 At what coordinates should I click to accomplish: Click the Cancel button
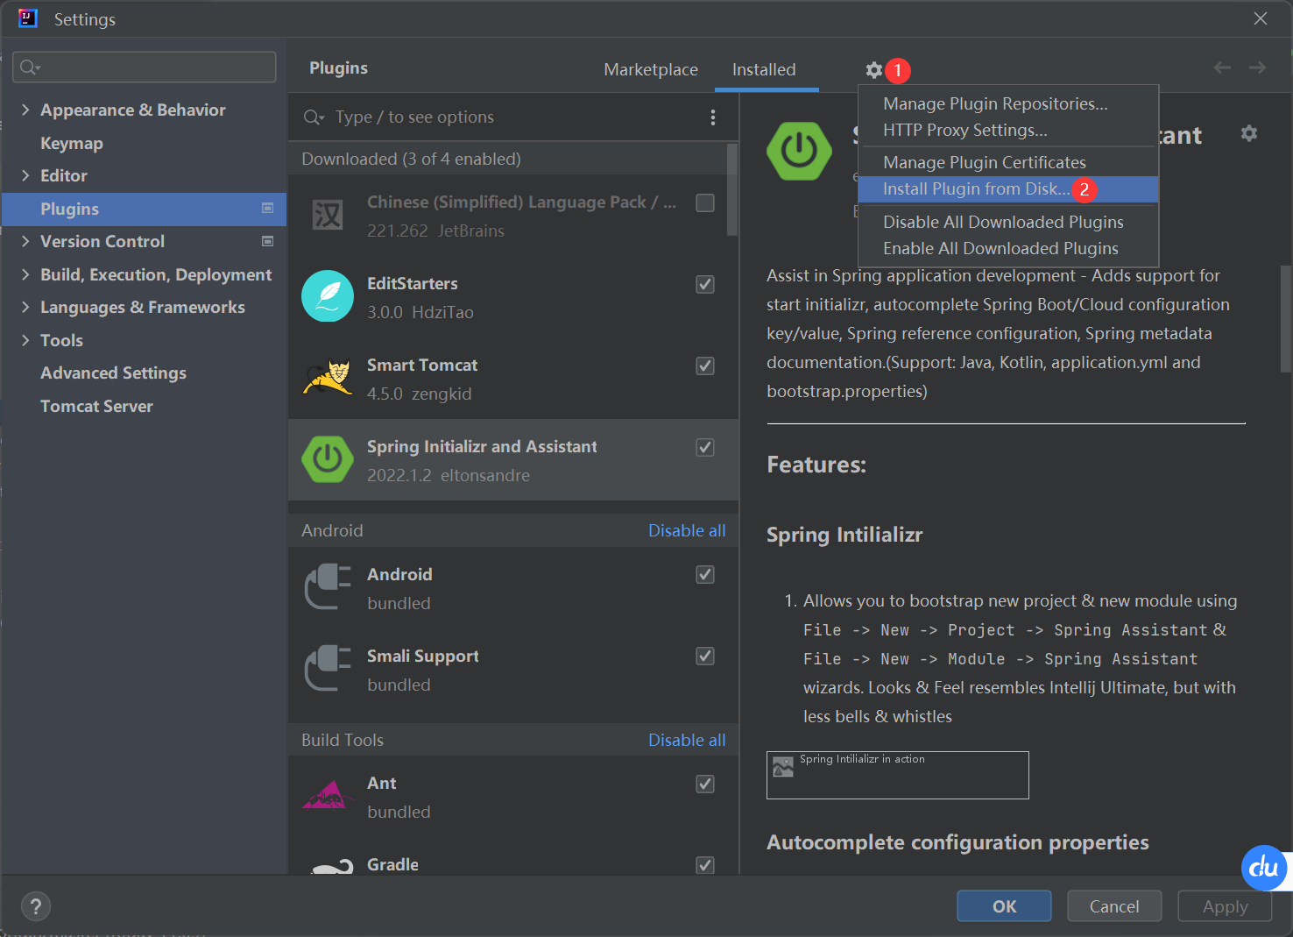coord(1114,906)
